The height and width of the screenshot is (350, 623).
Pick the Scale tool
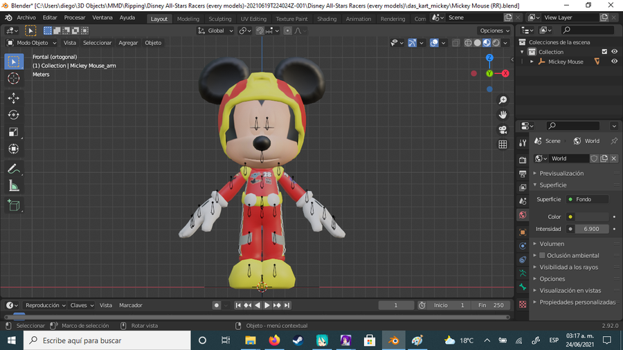click(x=14, y=131)
